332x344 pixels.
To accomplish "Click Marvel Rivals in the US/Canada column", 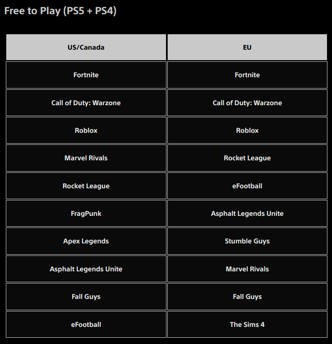I will (x=86, y=158).
